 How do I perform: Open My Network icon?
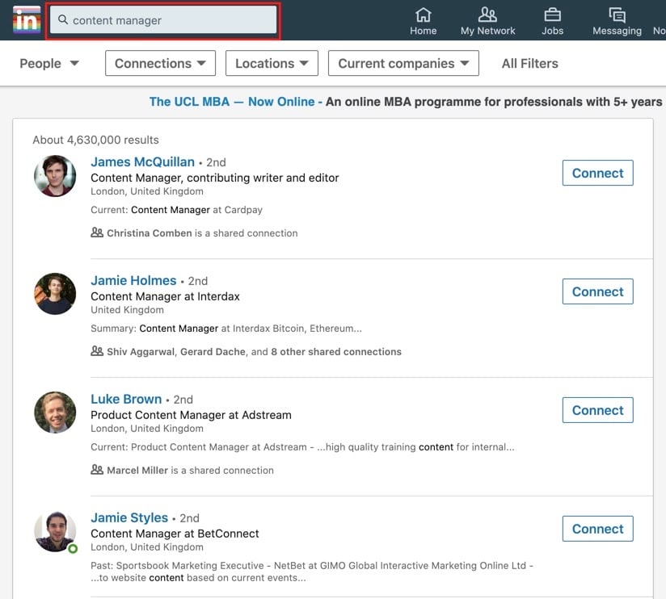(x=487, y=15)
